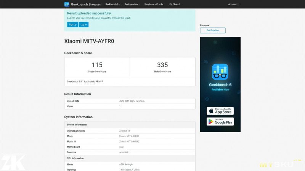Screen dimensions: 305x171
Task: Open the Benchmark Charts dropdown
Action: click(154, 4)
